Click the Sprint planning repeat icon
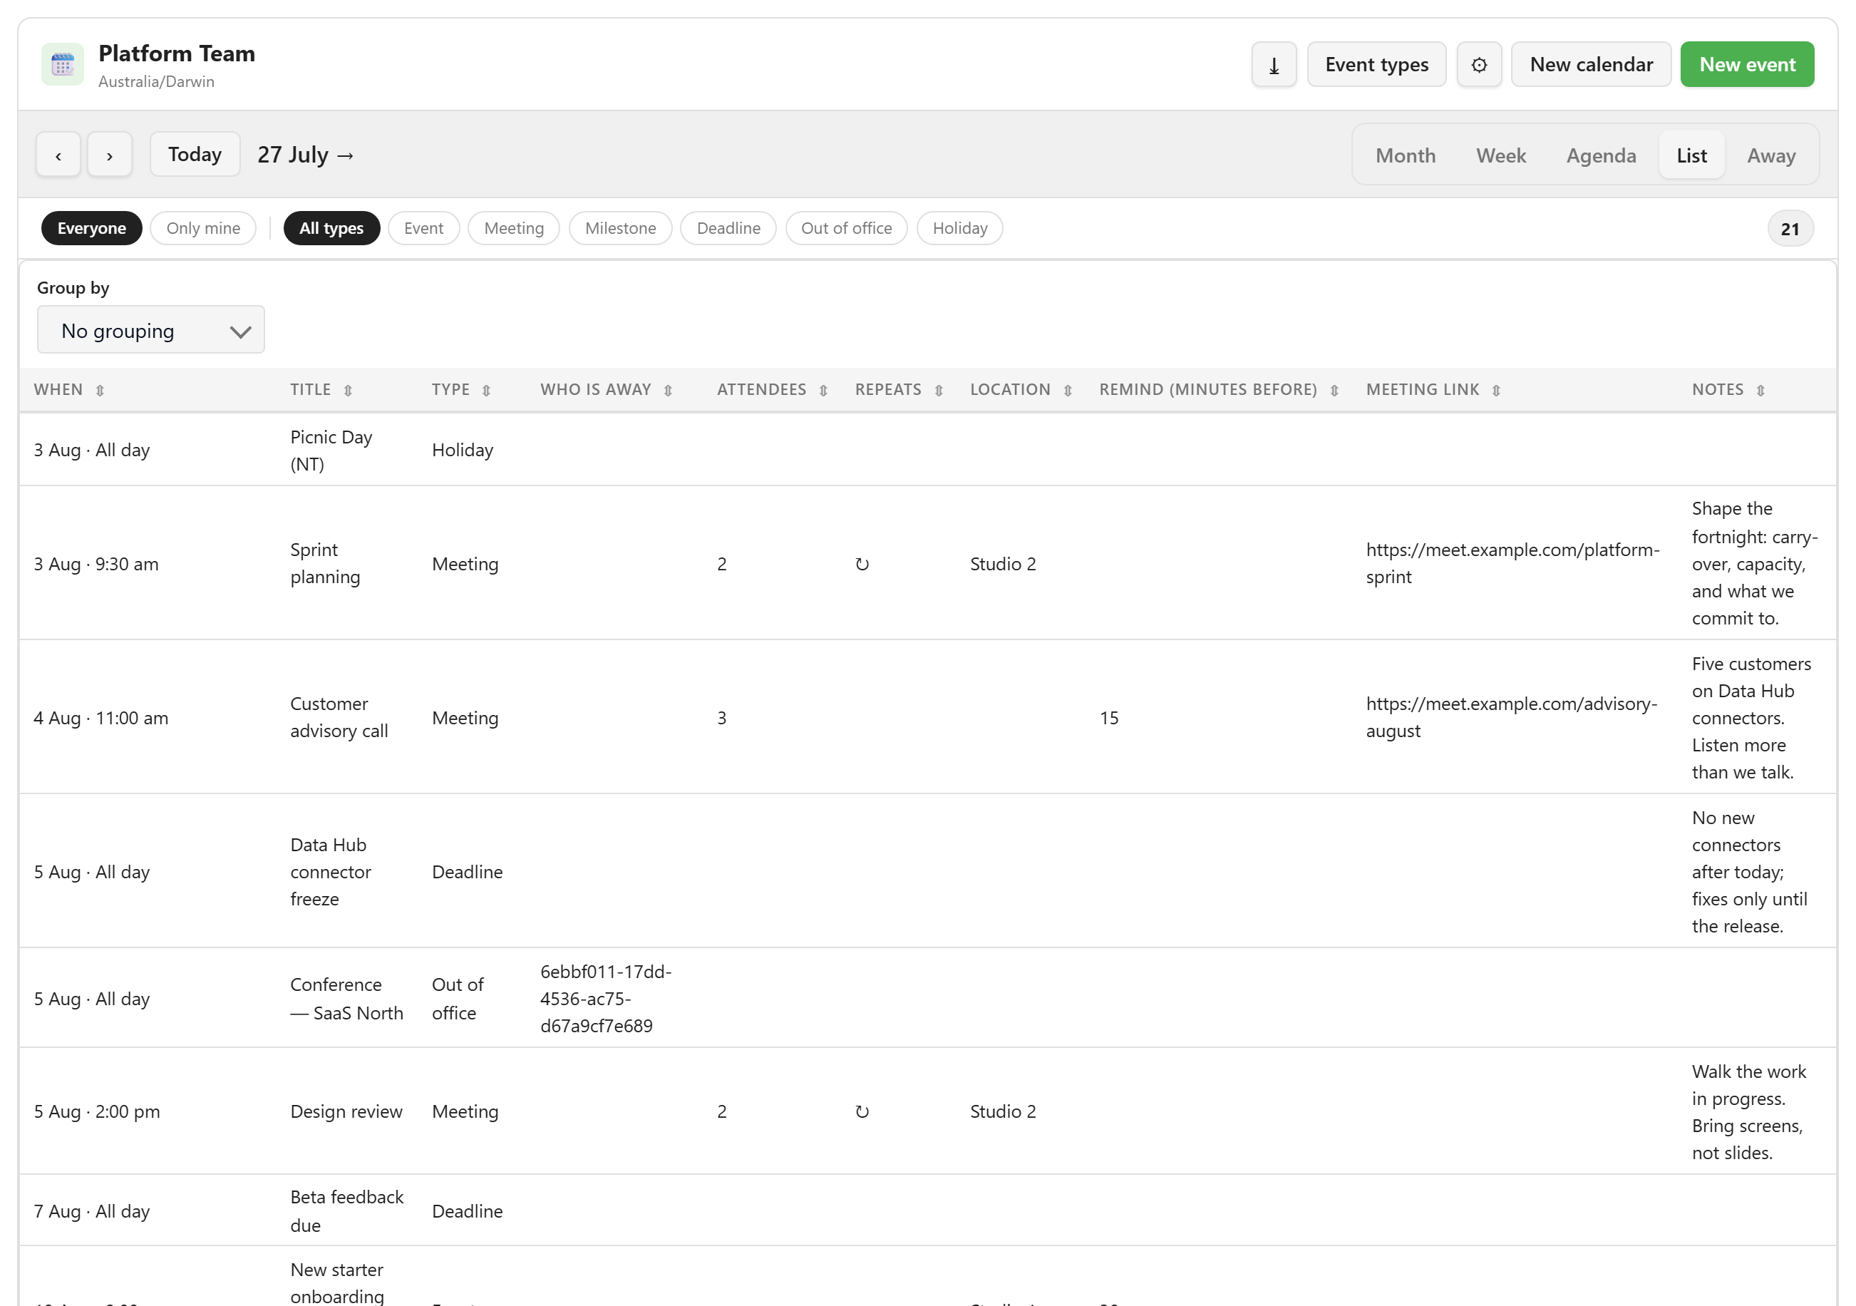This screenshot has width=1856, height=1306. coord(862,564)
